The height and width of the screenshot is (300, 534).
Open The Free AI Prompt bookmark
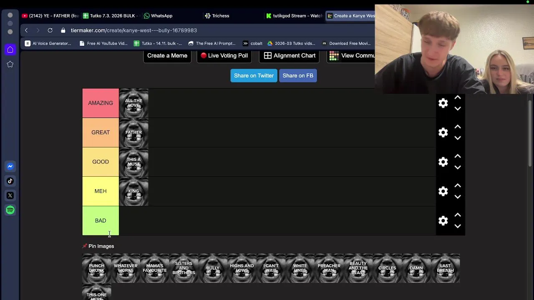(x=212, y=43)
